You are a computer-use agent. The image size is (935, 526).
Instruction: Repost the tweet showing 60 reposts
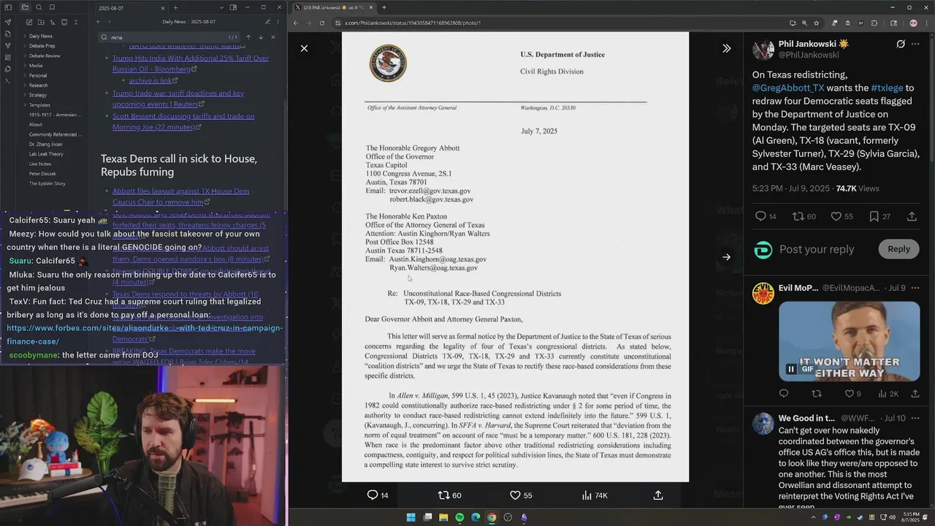805,216
